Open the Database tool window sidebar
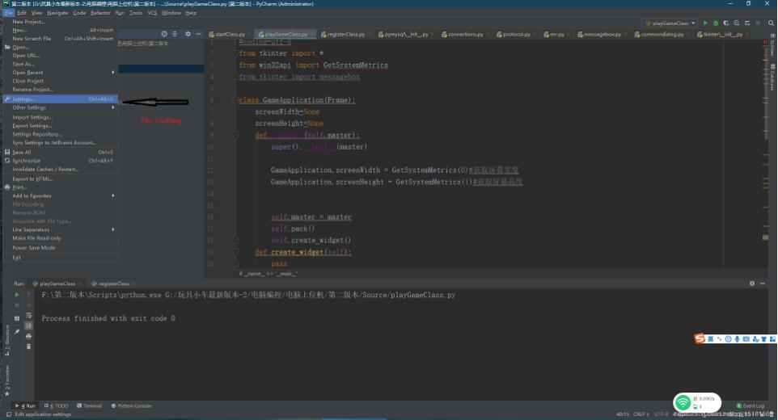 (x=772, y=77)
